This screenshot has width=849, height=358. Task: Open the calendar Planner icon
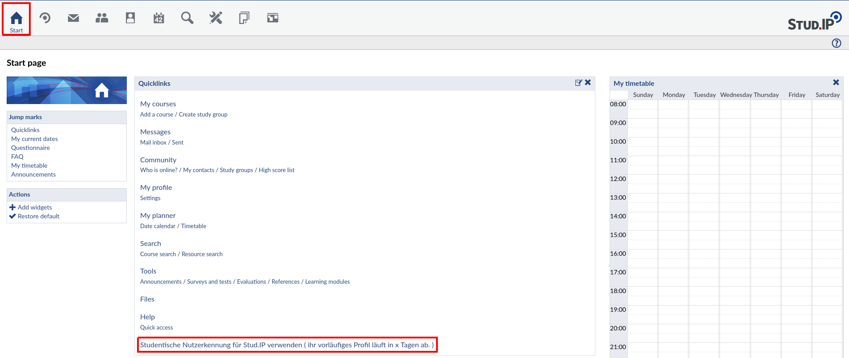click(x=159, y=18)
